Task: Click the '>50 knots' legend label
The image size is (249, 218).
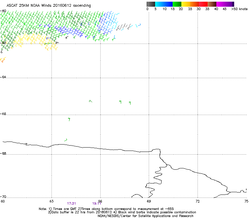Action: pyautogui.click(x=239, y=9)
